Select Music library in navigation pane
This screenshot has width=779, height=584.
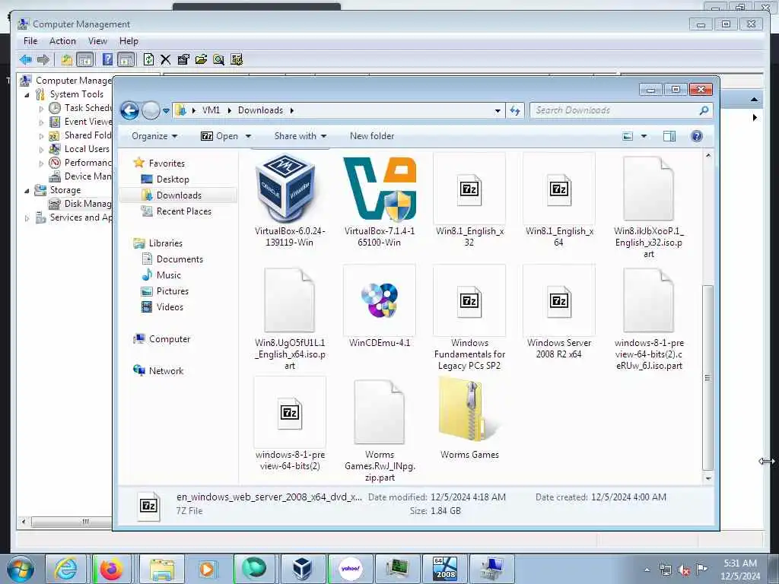coord(168,275)
